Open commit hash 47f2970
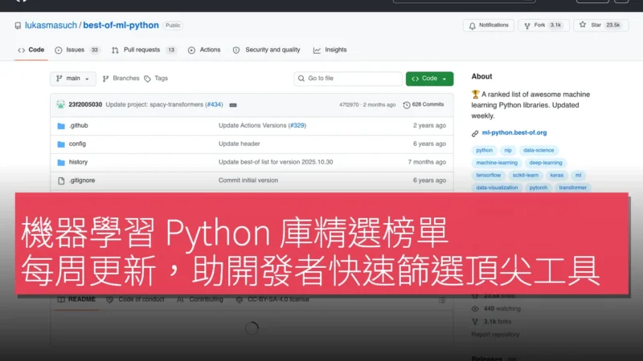 349,105
